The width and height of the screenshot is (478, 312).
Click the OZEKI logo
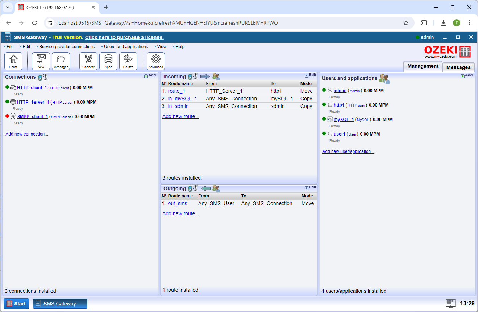447,51
